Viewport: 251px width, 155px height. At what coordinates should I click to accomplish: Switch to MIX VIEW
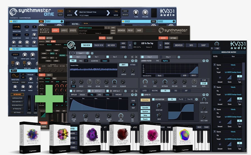111,45
